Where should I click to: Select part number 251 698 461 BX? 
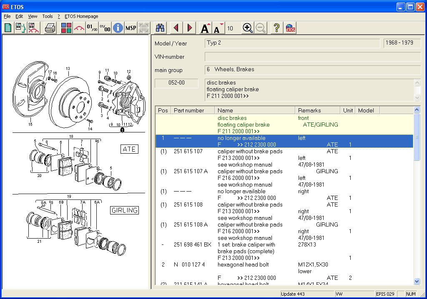pyautogui.click(x=193, y=244)
